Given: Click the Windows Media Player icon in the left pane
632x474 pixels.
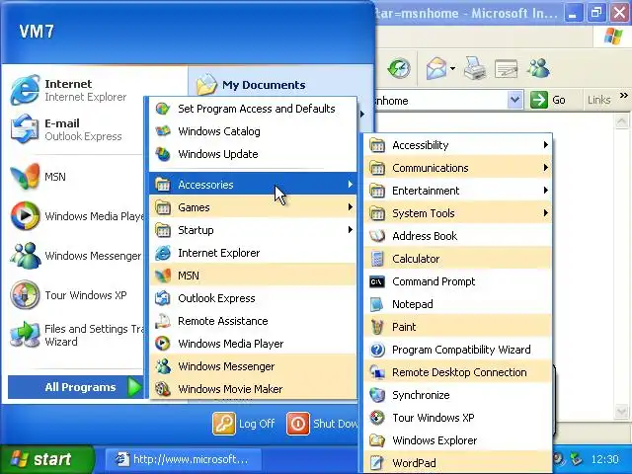Looking at the screenshot, I should (25, 215).
